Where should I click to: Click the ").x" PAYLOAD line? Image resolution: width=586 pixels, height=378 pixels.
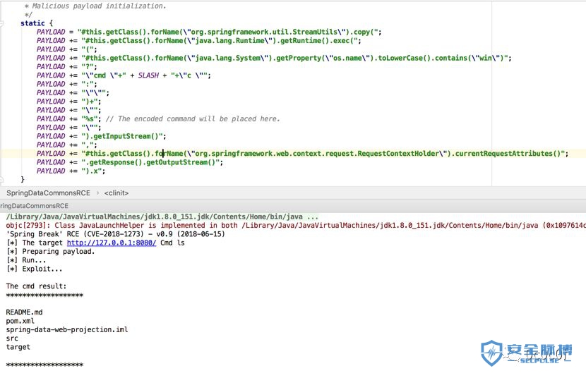(71, 171)
